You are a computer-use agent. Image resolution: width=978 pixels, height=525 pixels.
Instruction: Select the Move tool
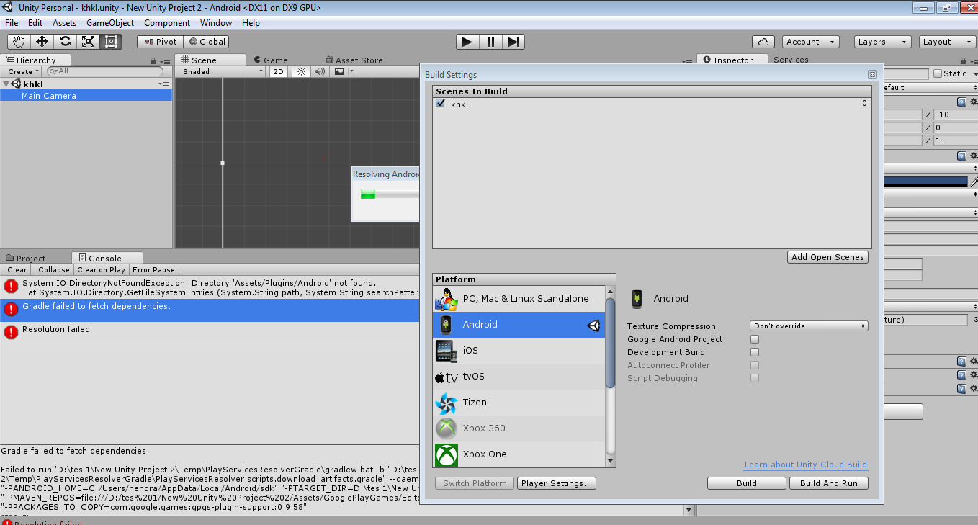tap(42, 42)
